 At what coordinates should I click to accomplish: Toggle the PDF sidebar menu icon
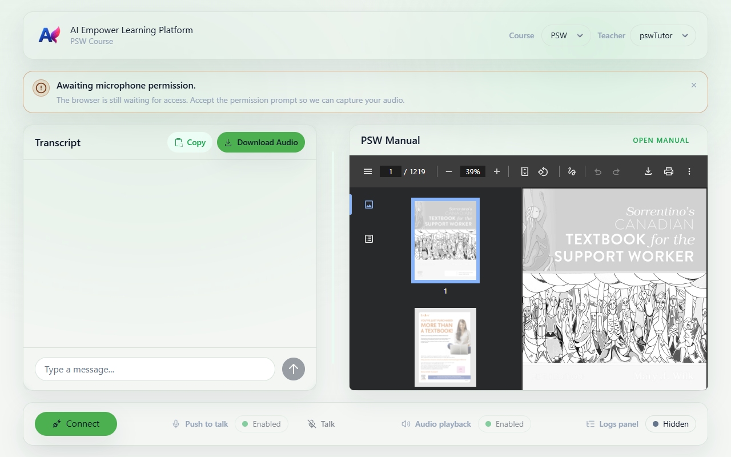(x=368, y=171)
